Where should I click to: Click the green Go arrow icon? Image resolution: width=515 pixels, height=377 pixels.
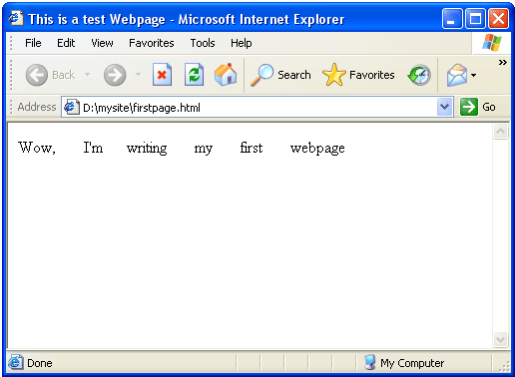(x=469, y=107)
